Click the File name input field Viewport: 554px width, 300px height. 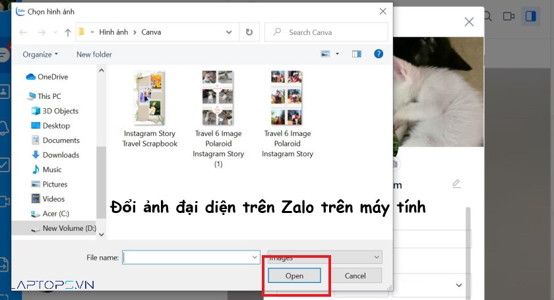coord(191,257)
